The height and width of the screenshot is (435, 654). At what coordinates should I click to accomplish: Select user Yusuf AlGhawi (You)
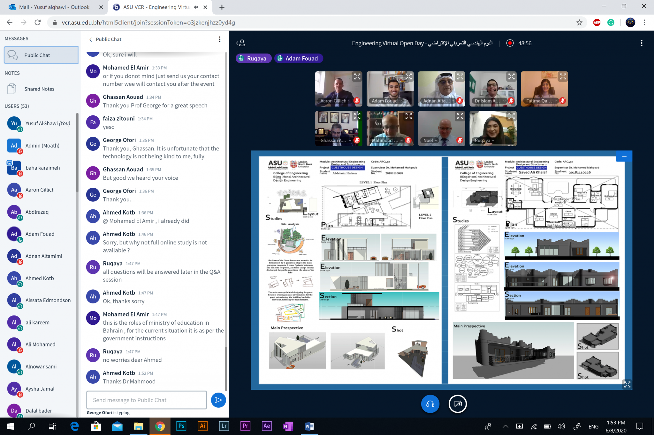click(40, 124)
